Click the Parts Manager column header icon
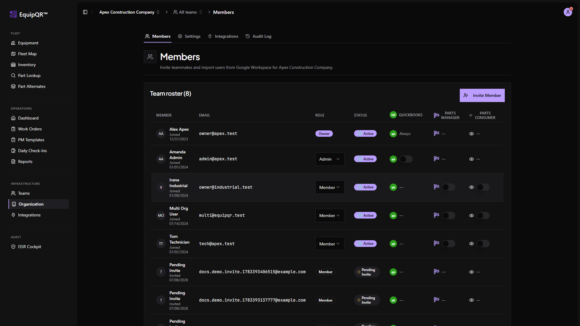This screenshot has width=580, height=326. coord(437,115)
